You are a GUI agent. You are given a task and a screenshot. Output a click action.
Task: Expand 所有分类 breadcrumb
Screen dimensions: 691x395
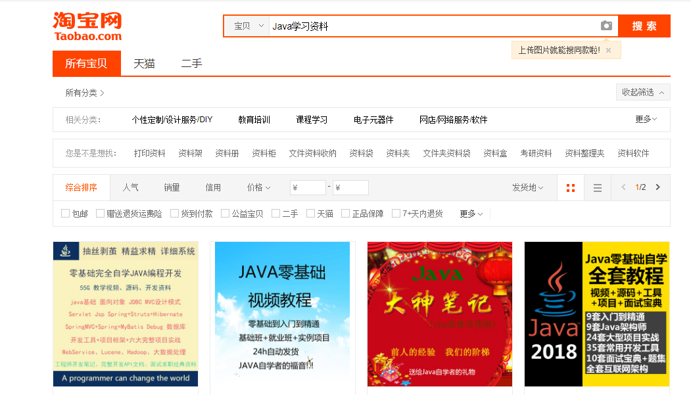point(85,93)
